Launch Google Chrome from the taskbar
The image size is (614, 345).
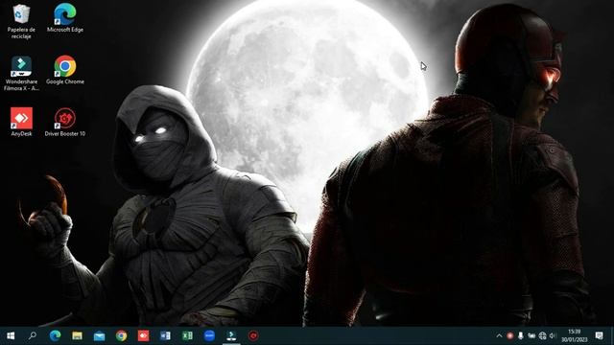tap(122, 335)
